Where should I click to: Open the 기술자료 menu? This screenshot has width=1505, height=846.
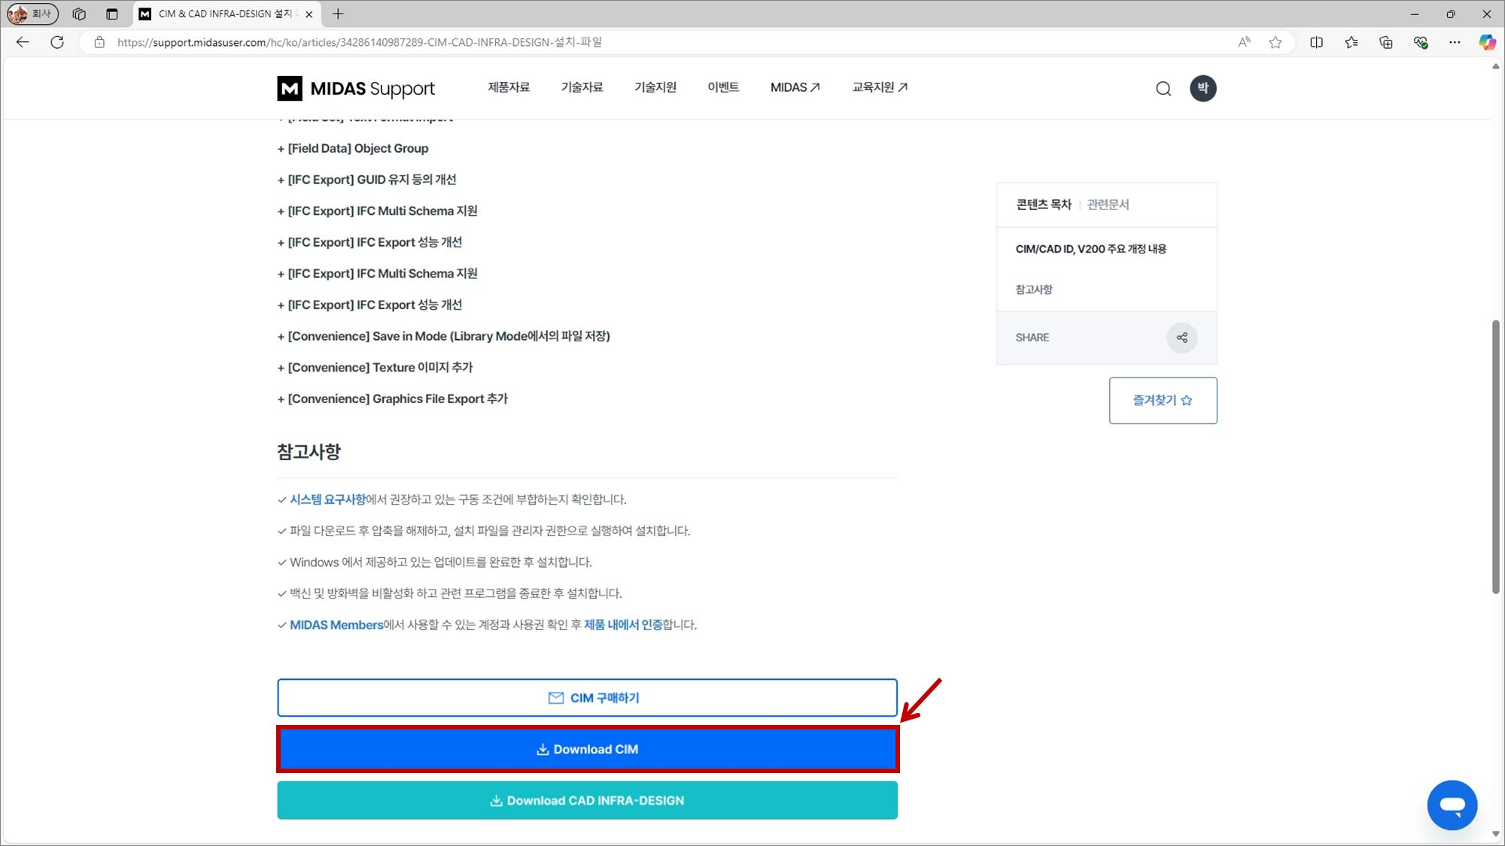pos(582,87)
